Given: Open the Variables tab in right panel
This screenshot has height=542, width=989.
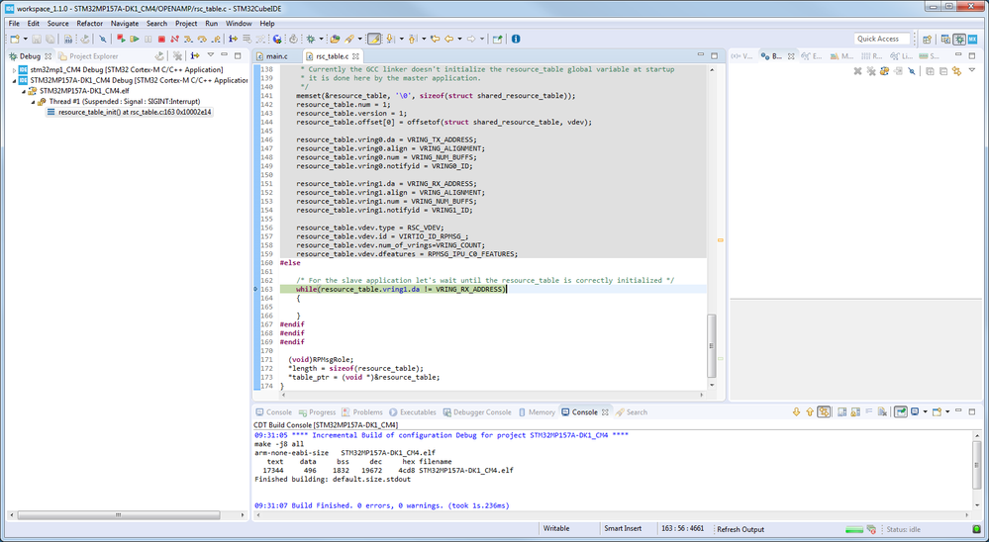Looking at the screenshot, I should [x=742, y=56].
